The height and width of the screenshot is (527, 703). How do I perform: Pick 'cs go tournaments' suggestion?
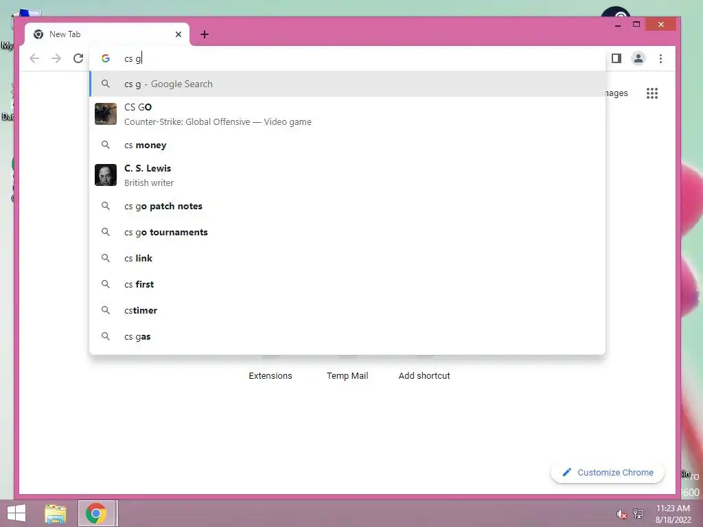(347, 232)
